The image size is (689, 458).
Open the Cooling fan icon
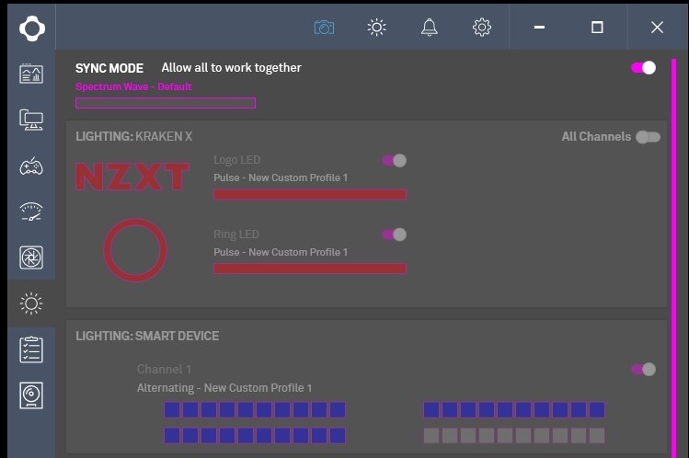point(31,258)
